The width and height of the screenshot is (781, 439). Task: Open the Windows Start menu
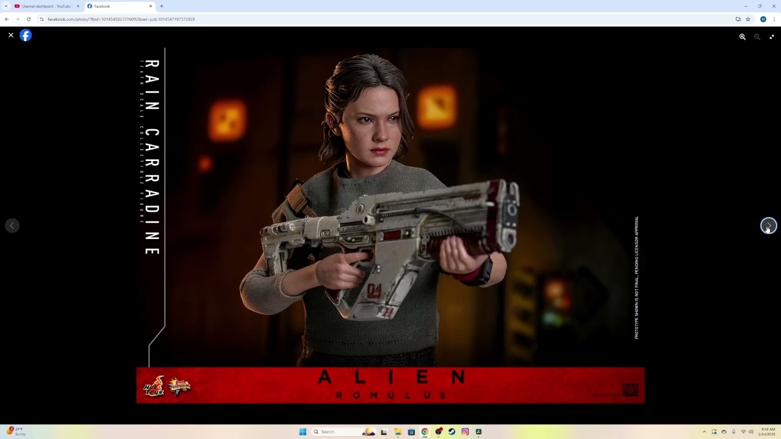pyautogui.click(x=303, y=432)
